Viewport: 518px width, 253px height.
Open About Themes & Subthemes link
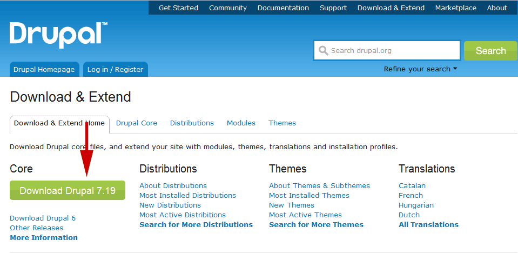click(319, 186)
